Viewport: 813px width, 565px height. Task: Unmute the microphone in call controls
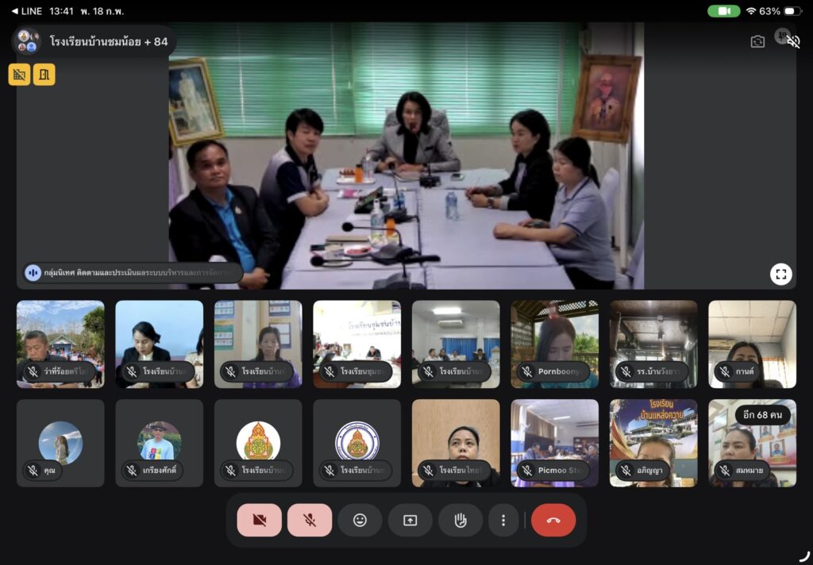pos(310,521)
